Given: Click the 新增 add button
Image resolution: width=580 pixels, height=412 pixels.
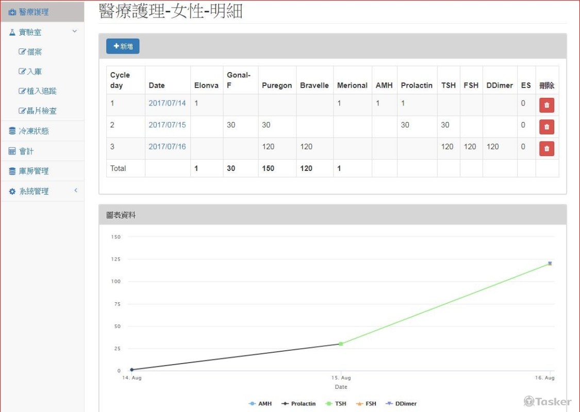Looking at the screenshot, I should pyautogui.click(x=122, y=46).
